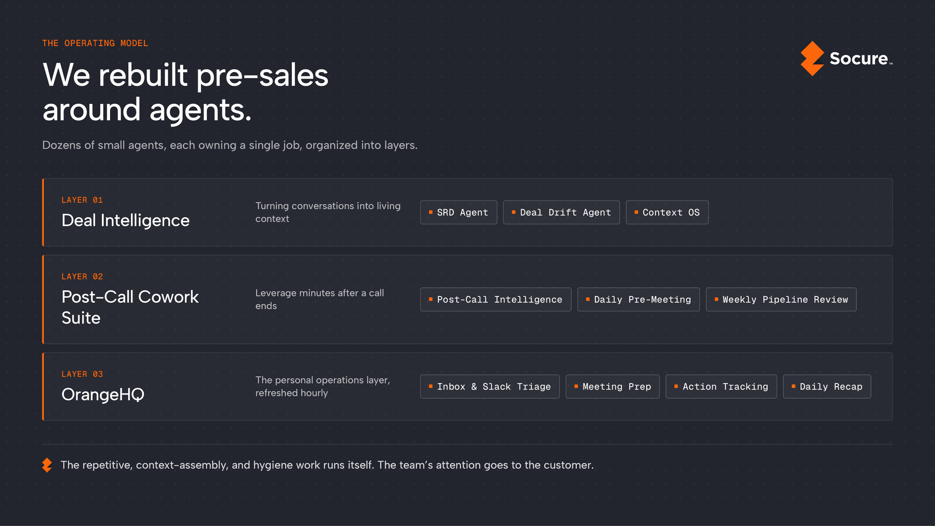
Task: Click the footer sentence starting "The repetitive"
Action: tap(327, 465)
